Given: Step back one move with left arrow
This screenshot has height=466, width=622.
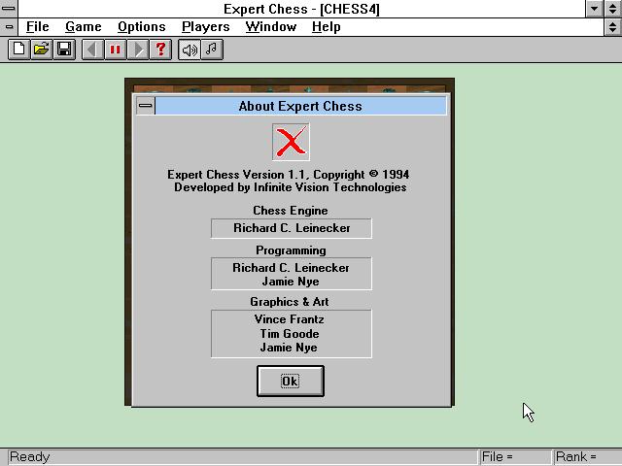Looking at the screenshot, I should pos(93,50).
